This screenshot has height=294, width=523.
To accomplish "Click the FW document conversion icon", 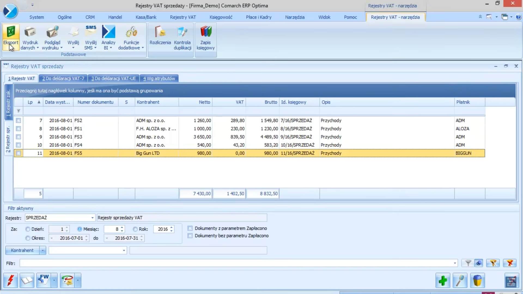I will click(43, 280).
